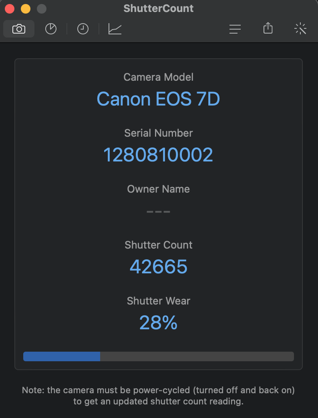
Task: Select the camera summary view icon
Action: pos(19,29)
